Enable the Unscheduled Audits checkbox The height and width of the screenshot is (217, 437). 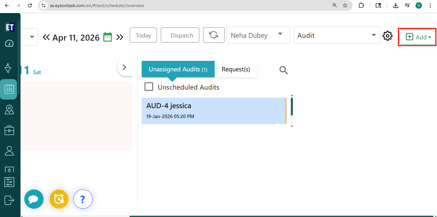point(149,87)
